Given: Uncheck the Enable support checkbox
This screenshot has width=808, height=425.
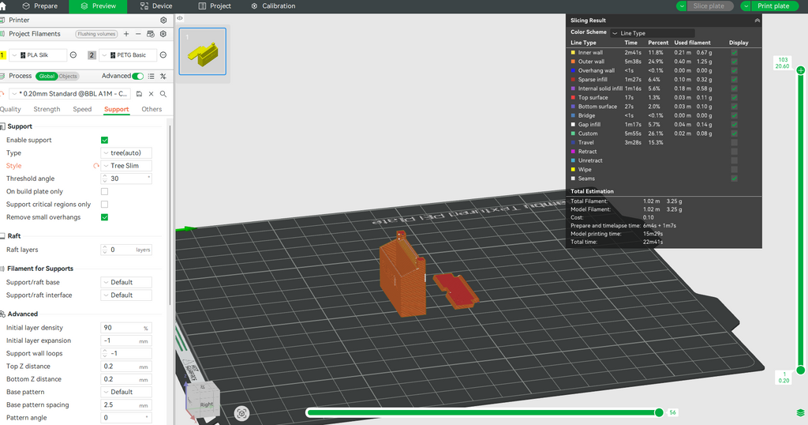Looking at the screenshot, I should tap(104, 140).
